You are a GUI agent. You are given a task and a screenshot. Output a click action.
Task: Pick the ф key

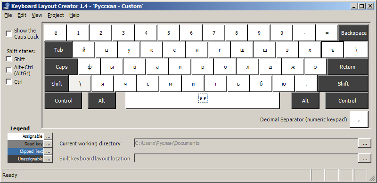pyautogui.click(x=89, y=67)
